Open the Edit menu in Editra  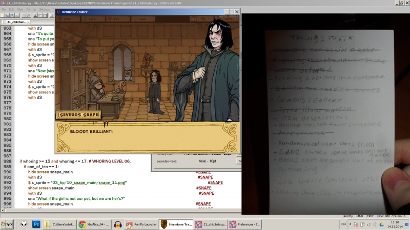11,9
